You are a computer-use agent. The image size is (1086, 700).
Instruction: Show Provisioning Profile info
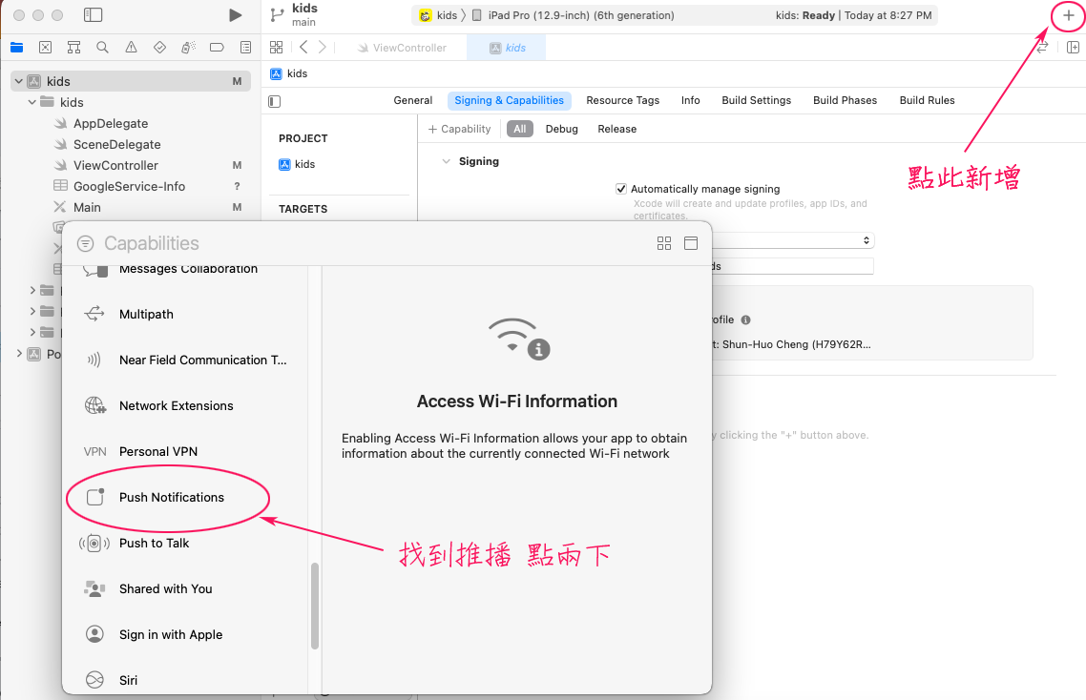[746, 319]
